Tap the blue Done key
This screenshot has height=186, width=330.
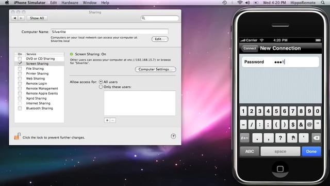[x=311, y=151]
